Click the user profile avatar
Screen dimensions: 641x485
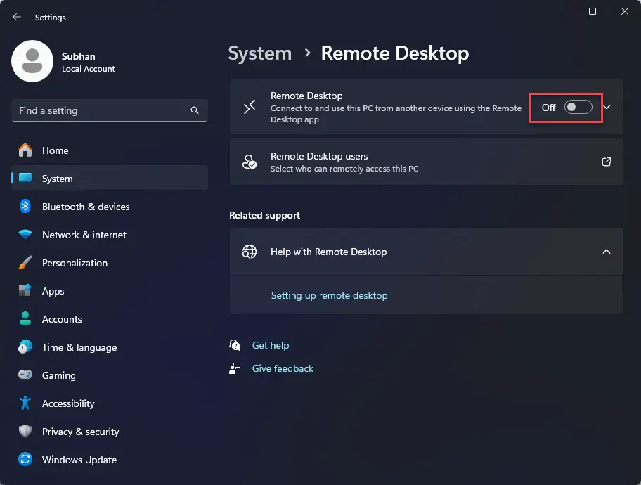(32, 61)
